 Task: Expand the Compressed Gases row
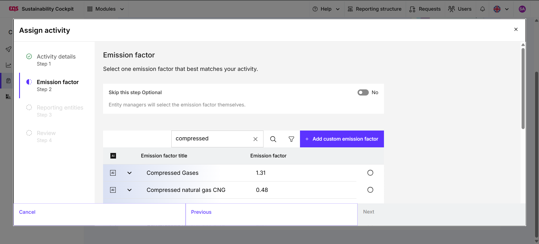pos(129,173)
